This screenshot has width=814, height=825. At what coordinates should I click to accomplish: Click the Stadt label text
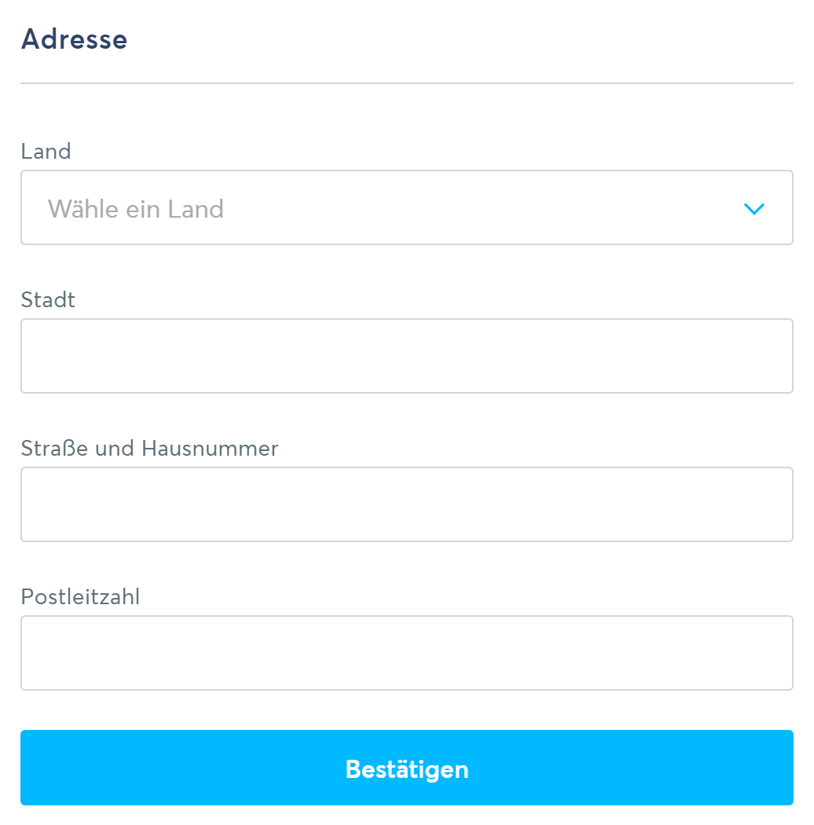pyautogui.click(x=48, y=300)
